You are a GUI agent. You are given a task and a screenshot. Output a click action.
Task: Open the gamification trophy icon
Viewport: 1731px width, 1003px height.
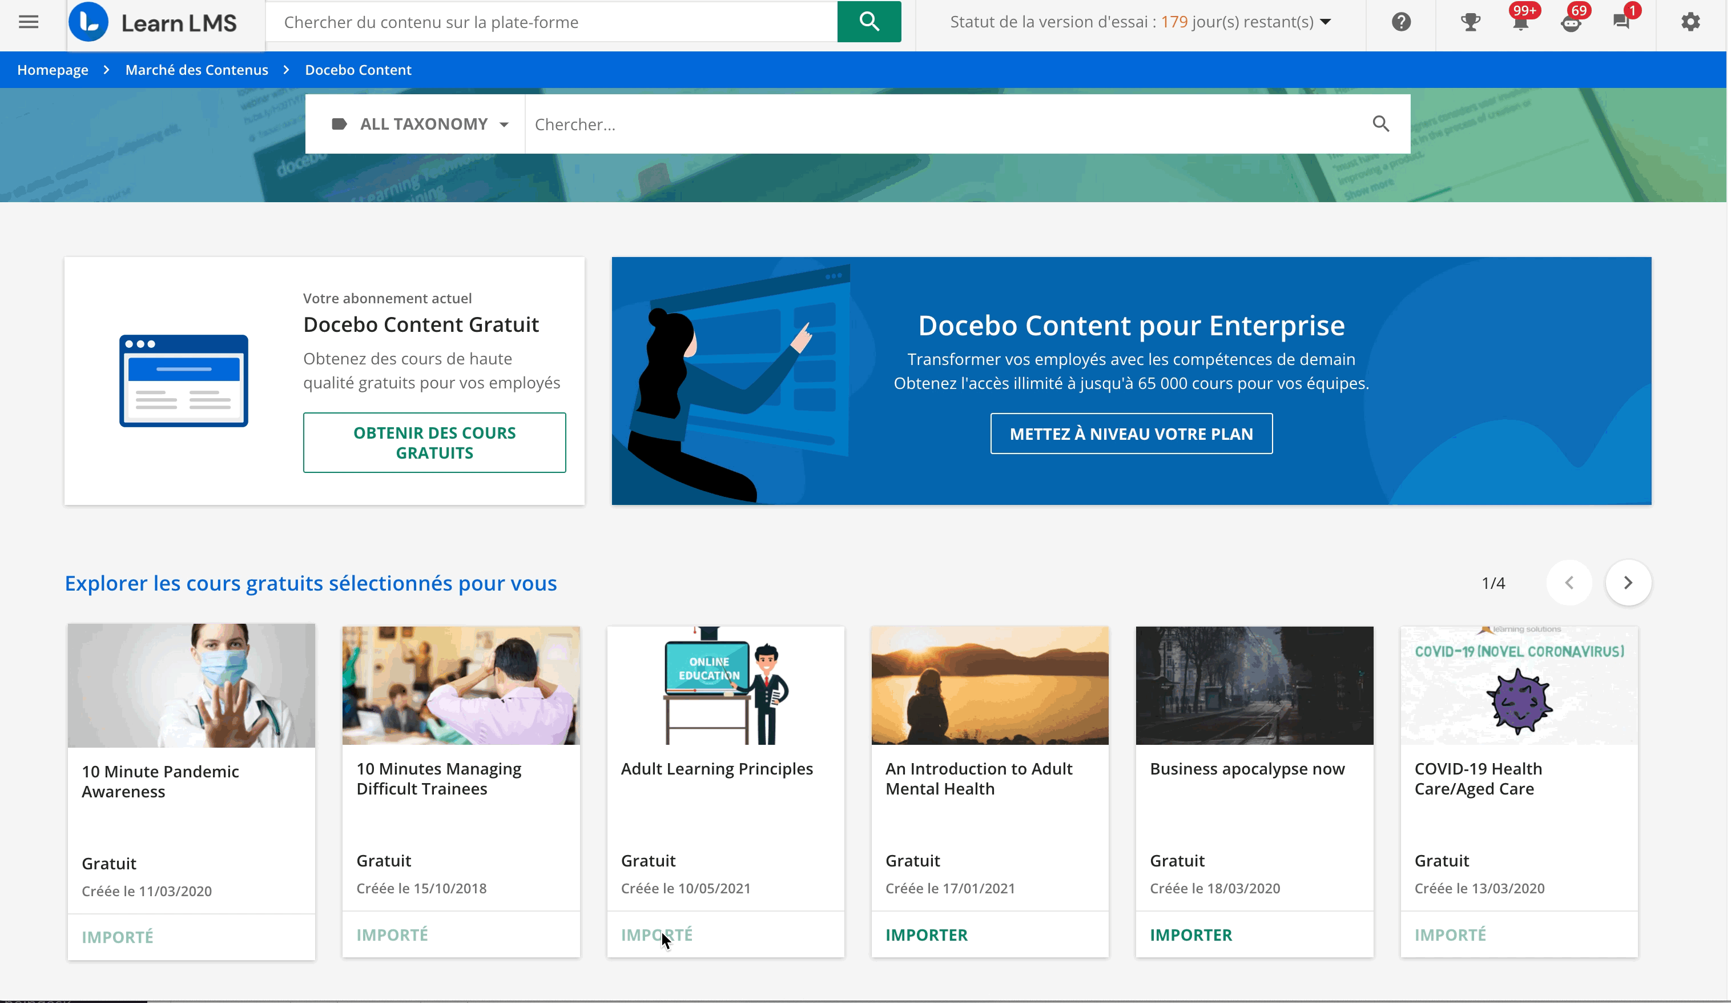click(x=1470, y=22)
